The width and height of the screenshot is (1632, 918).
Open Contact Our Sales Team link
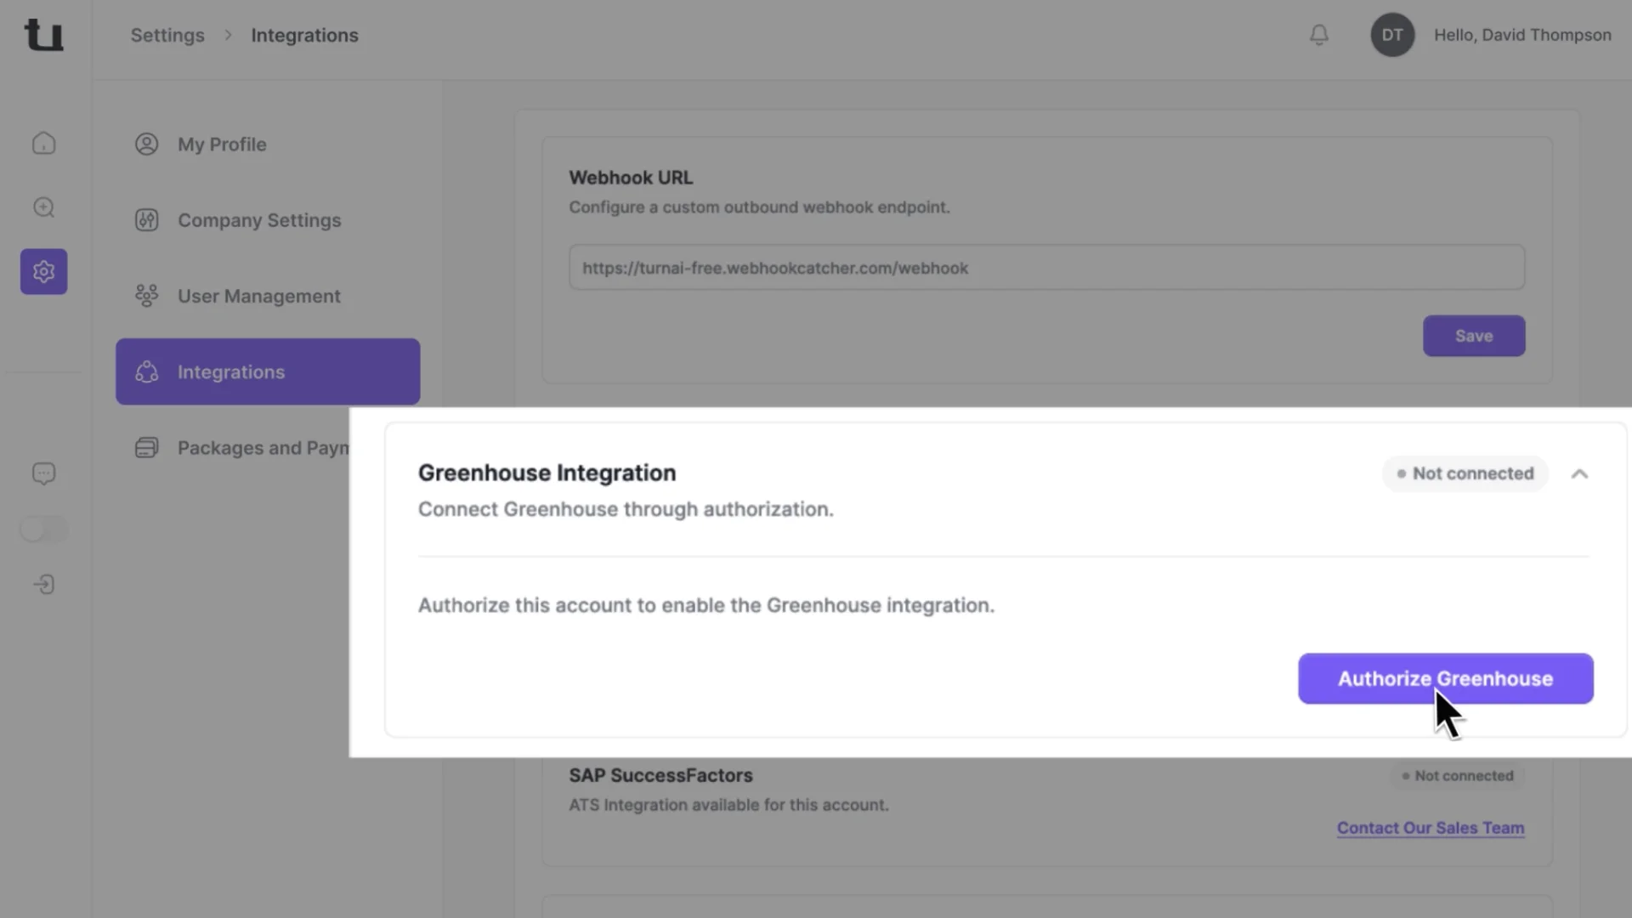click(x=1431, y=828)
